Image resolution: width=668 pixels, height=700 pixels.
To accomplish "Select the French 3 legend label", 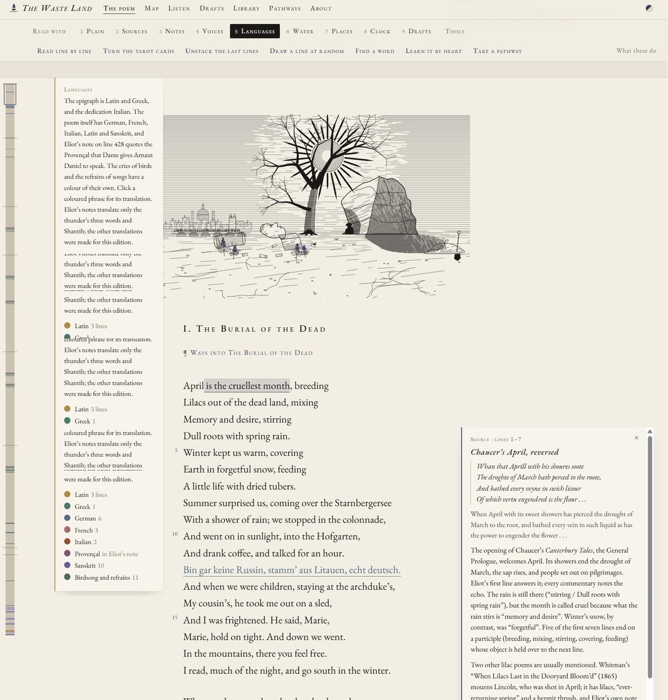I will pos(86,530).
